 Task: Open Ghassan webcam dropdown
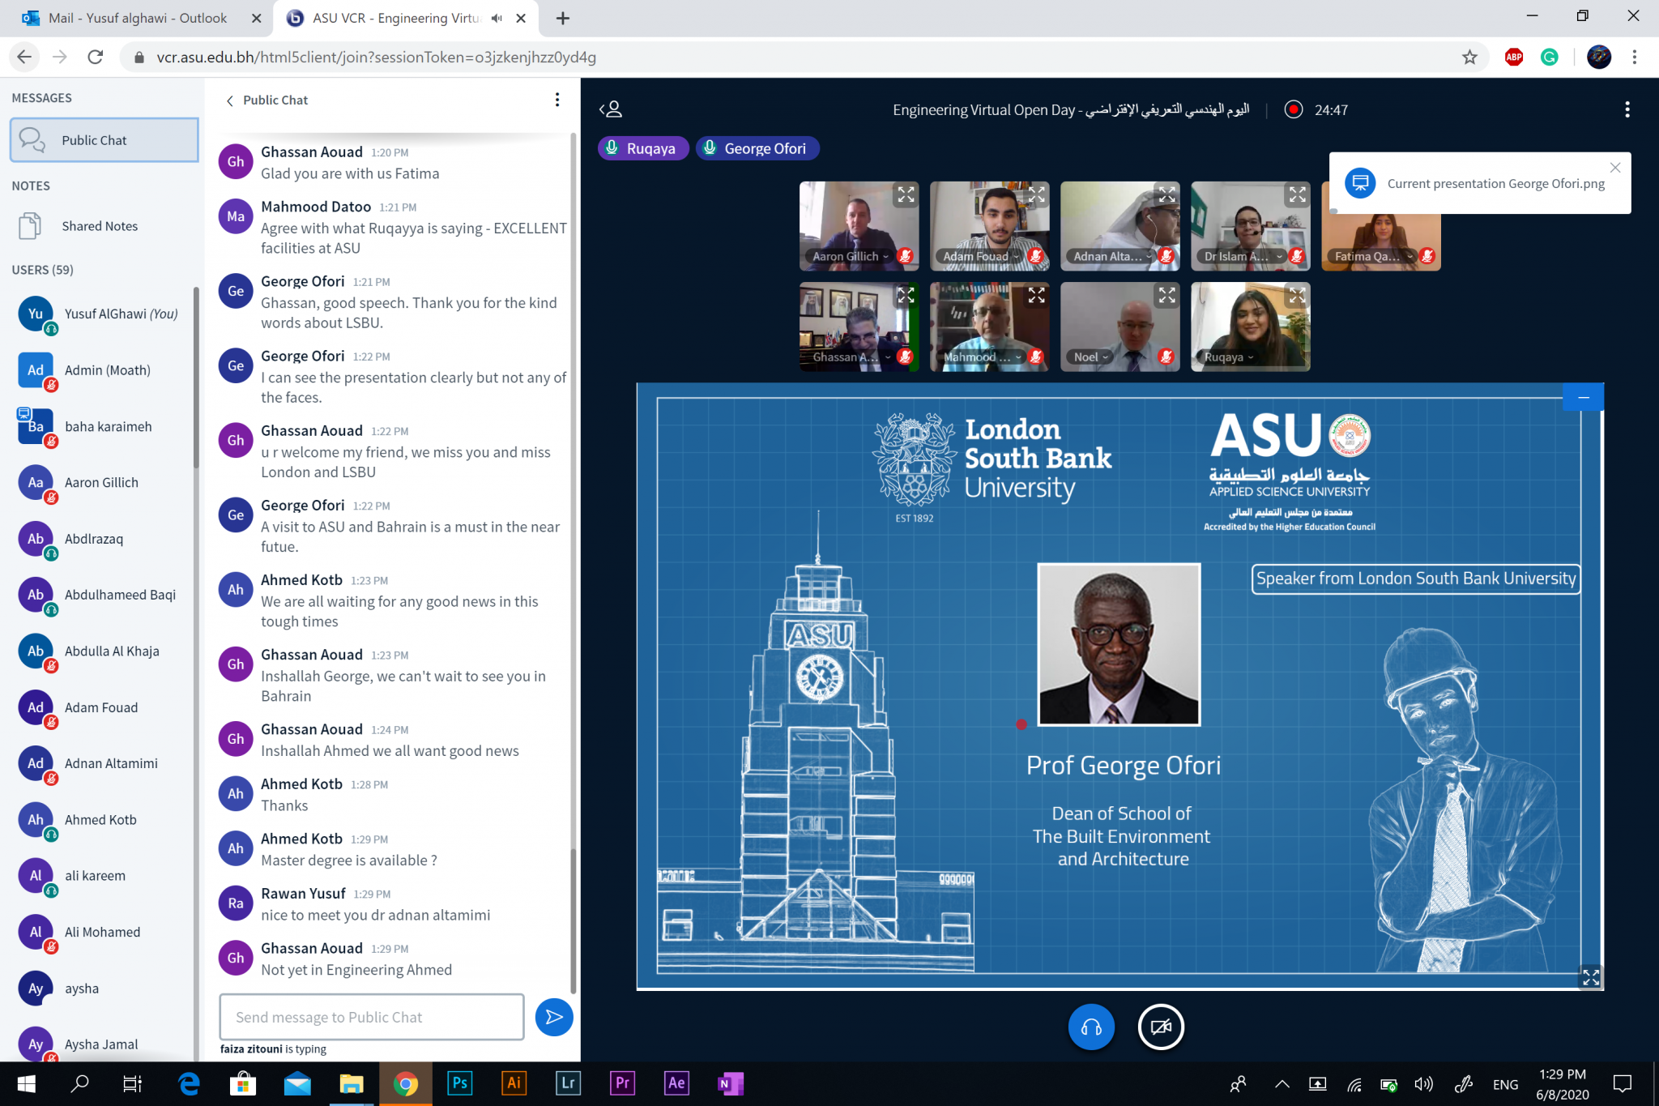tap(851, 357)
